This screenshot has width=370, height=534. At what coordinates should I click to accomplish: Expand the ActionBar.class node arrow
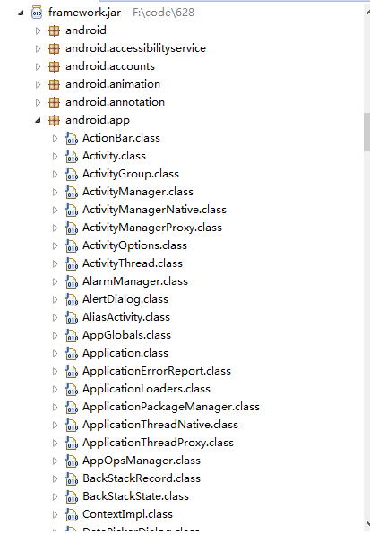click(55, 138)
